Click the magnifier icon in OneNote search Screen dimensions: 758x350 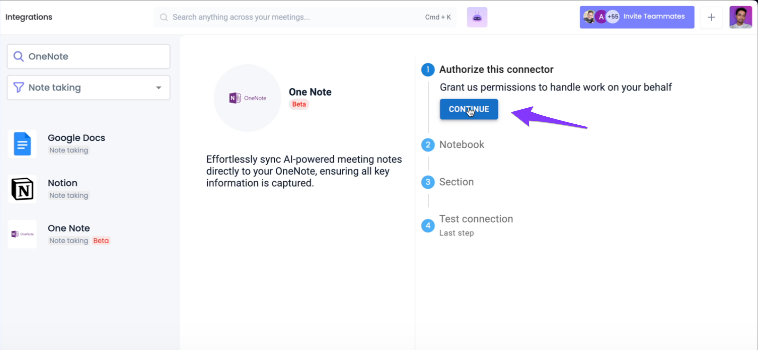[x=18, y=56]
